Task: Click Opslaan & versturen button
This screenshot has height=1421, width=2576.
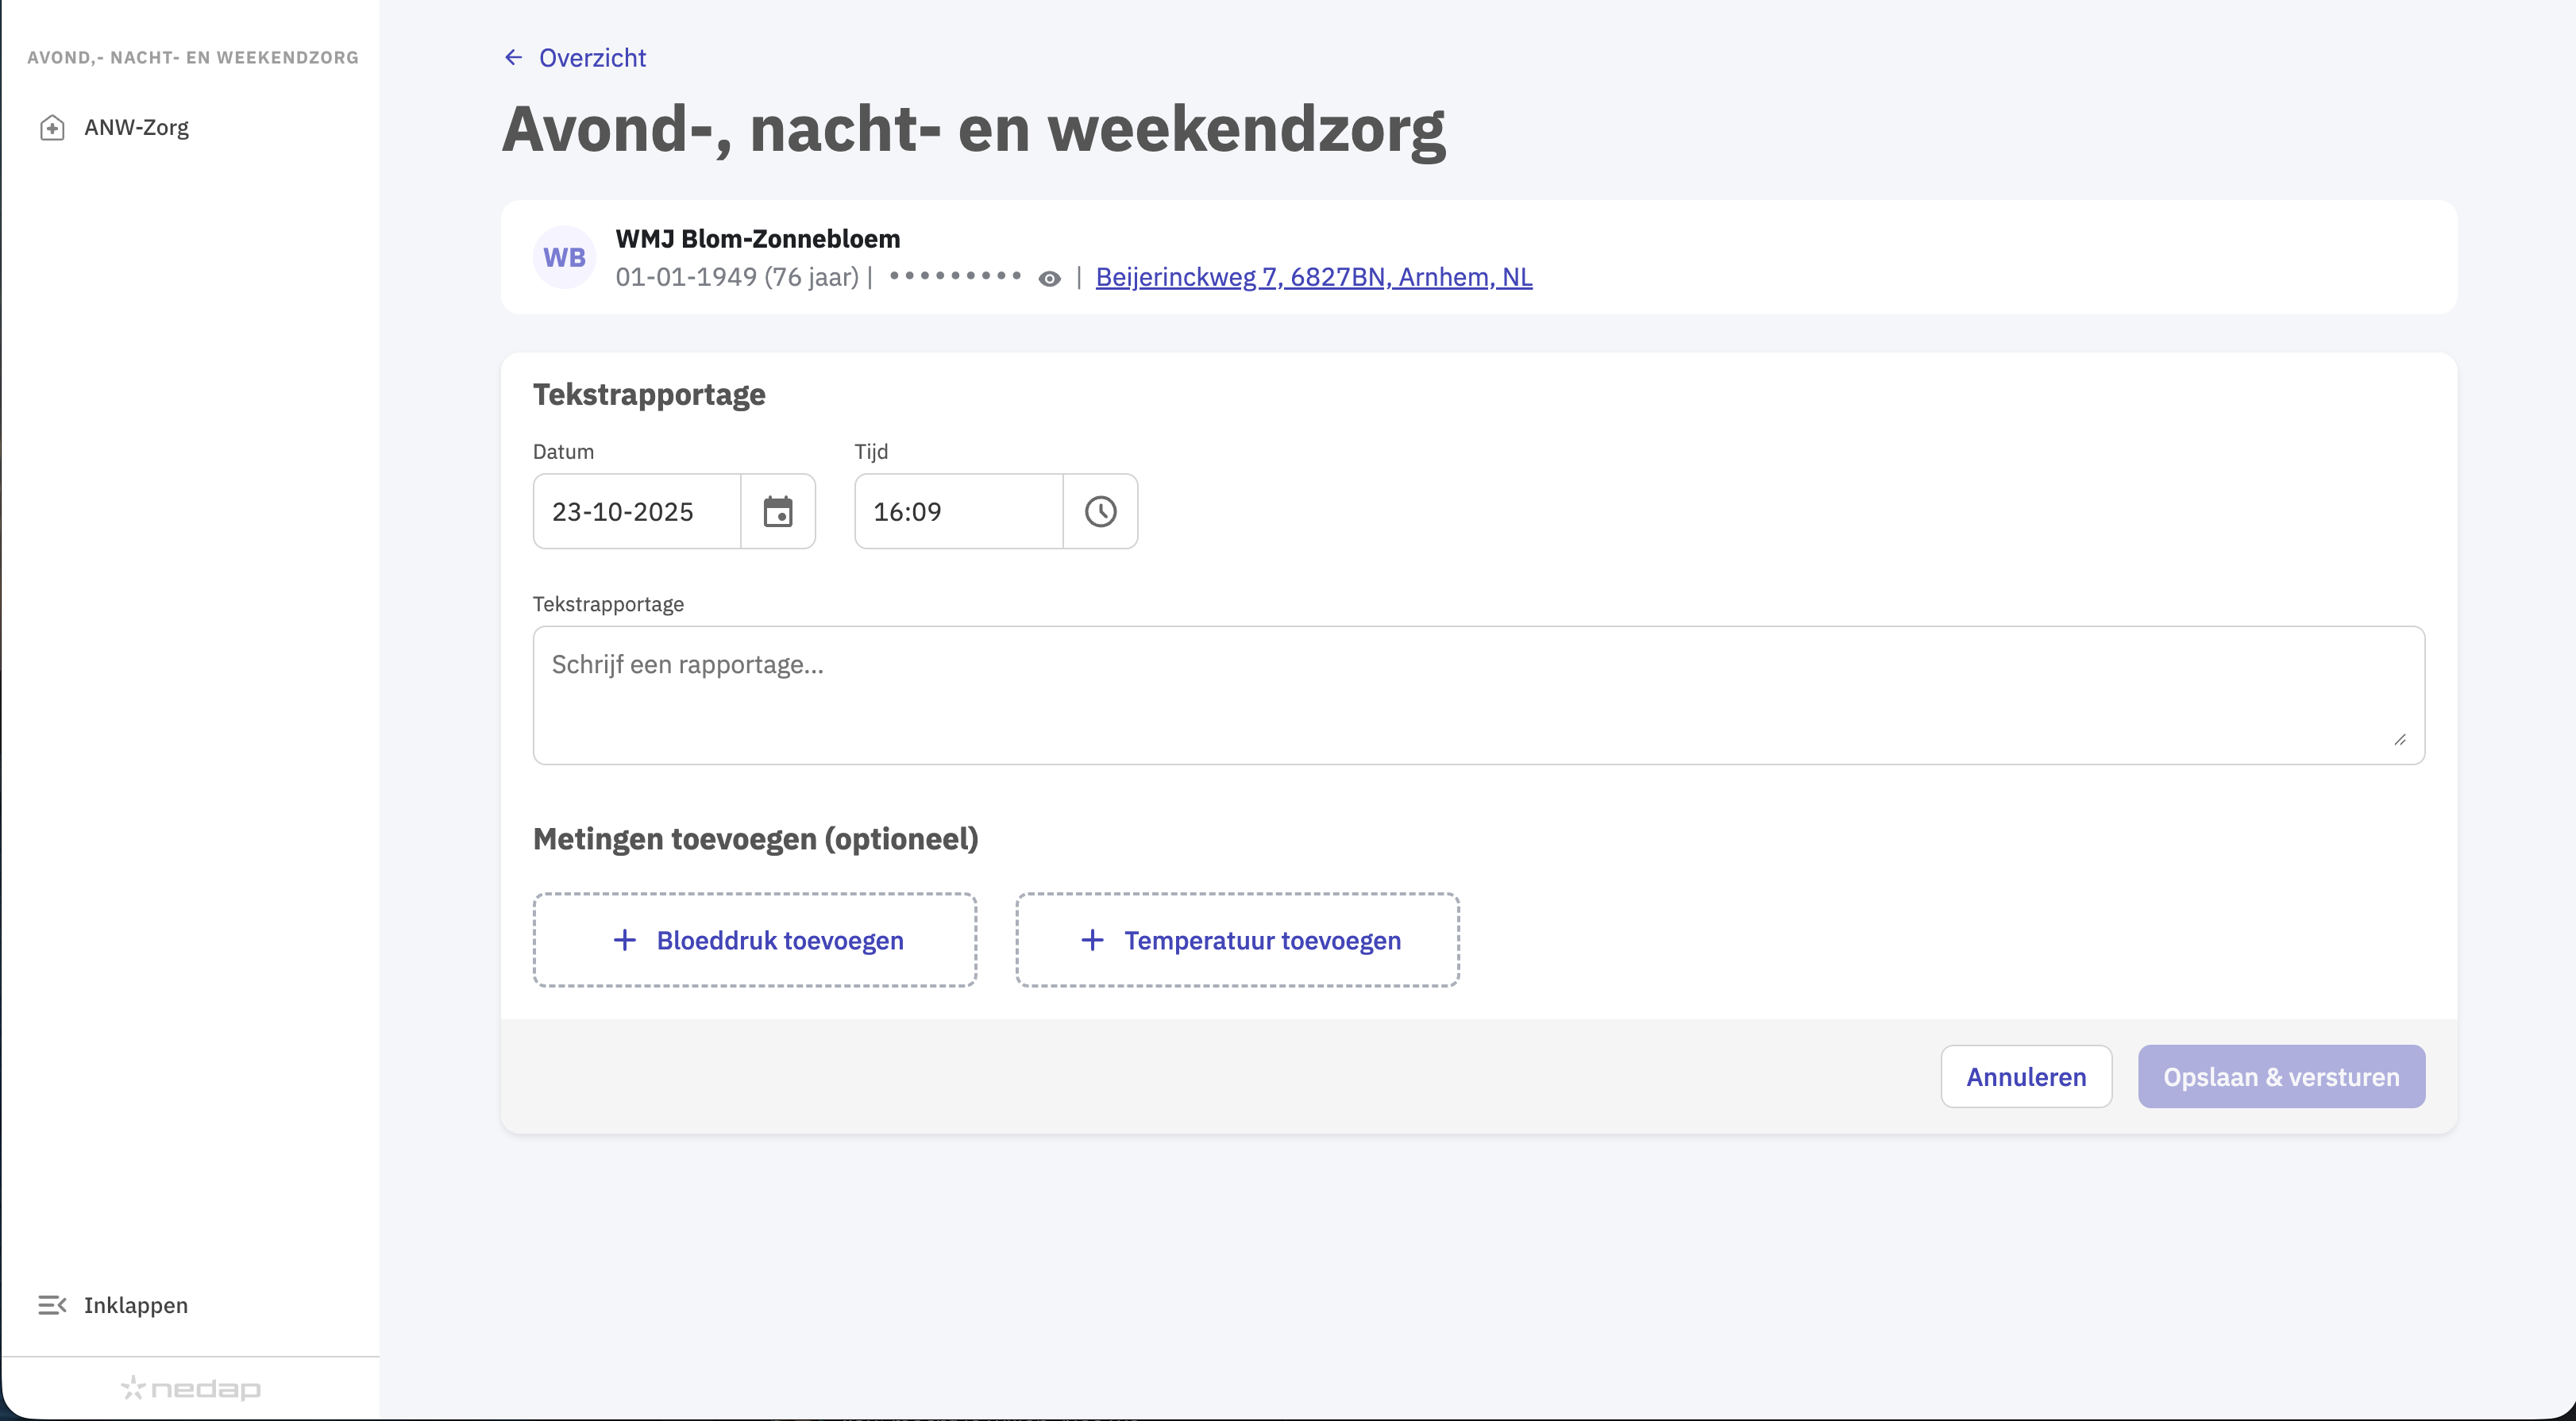Action: tap(2280, 1077)
